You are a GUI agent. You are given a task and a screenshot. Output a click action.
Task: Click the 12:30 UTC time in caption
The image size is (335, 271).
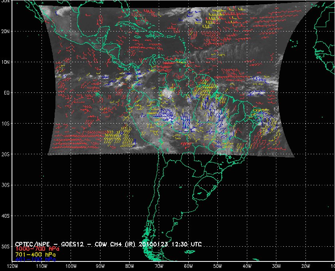click(186, 244)
